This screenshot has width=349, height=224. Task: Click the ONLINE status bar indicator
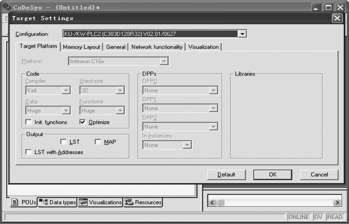pyautogui.click(x=299, y=217)
